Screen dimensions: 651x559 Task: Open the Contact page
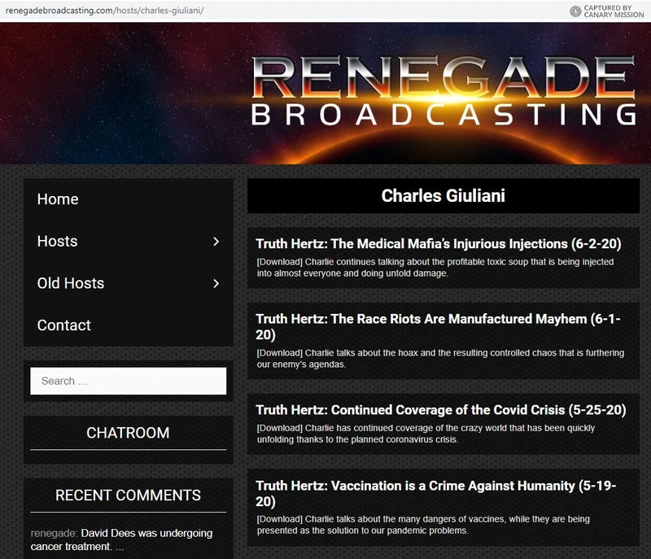pyautogui.click(x=63, y=325)
